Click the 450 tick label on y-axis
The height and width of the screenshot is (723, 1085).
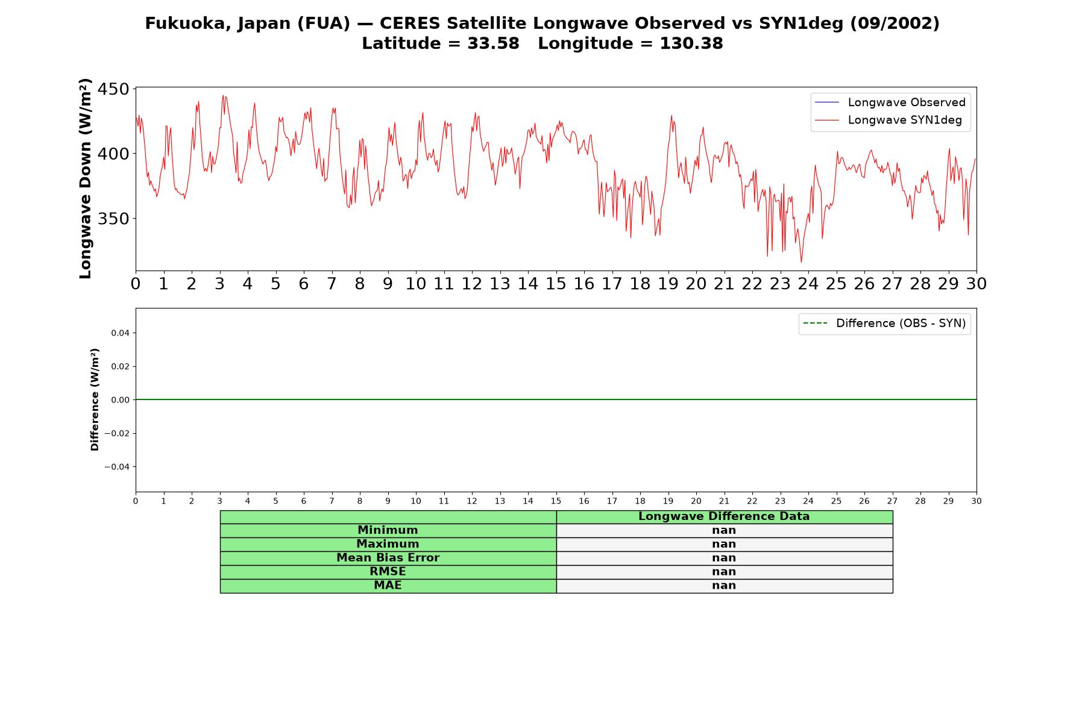(x=113, y=89)
